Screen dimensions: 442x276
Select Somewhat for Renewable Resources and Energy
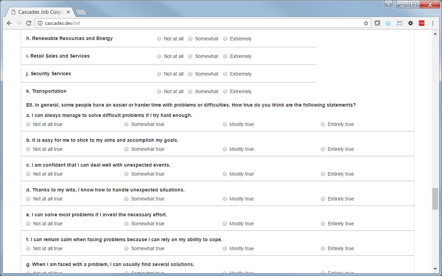(x=190, y=39)
